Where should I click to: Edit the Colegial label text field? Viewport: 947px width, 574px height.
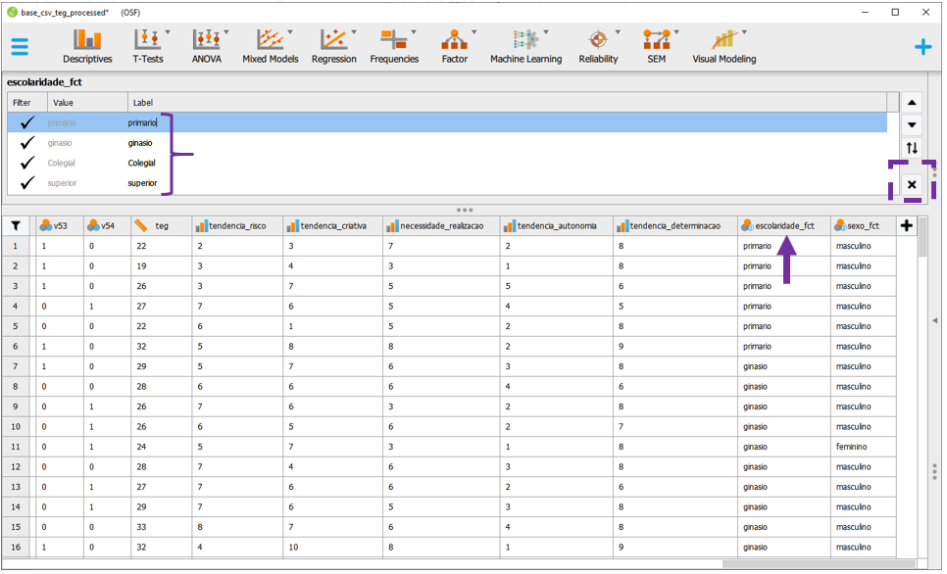click(x=142, y=164)
